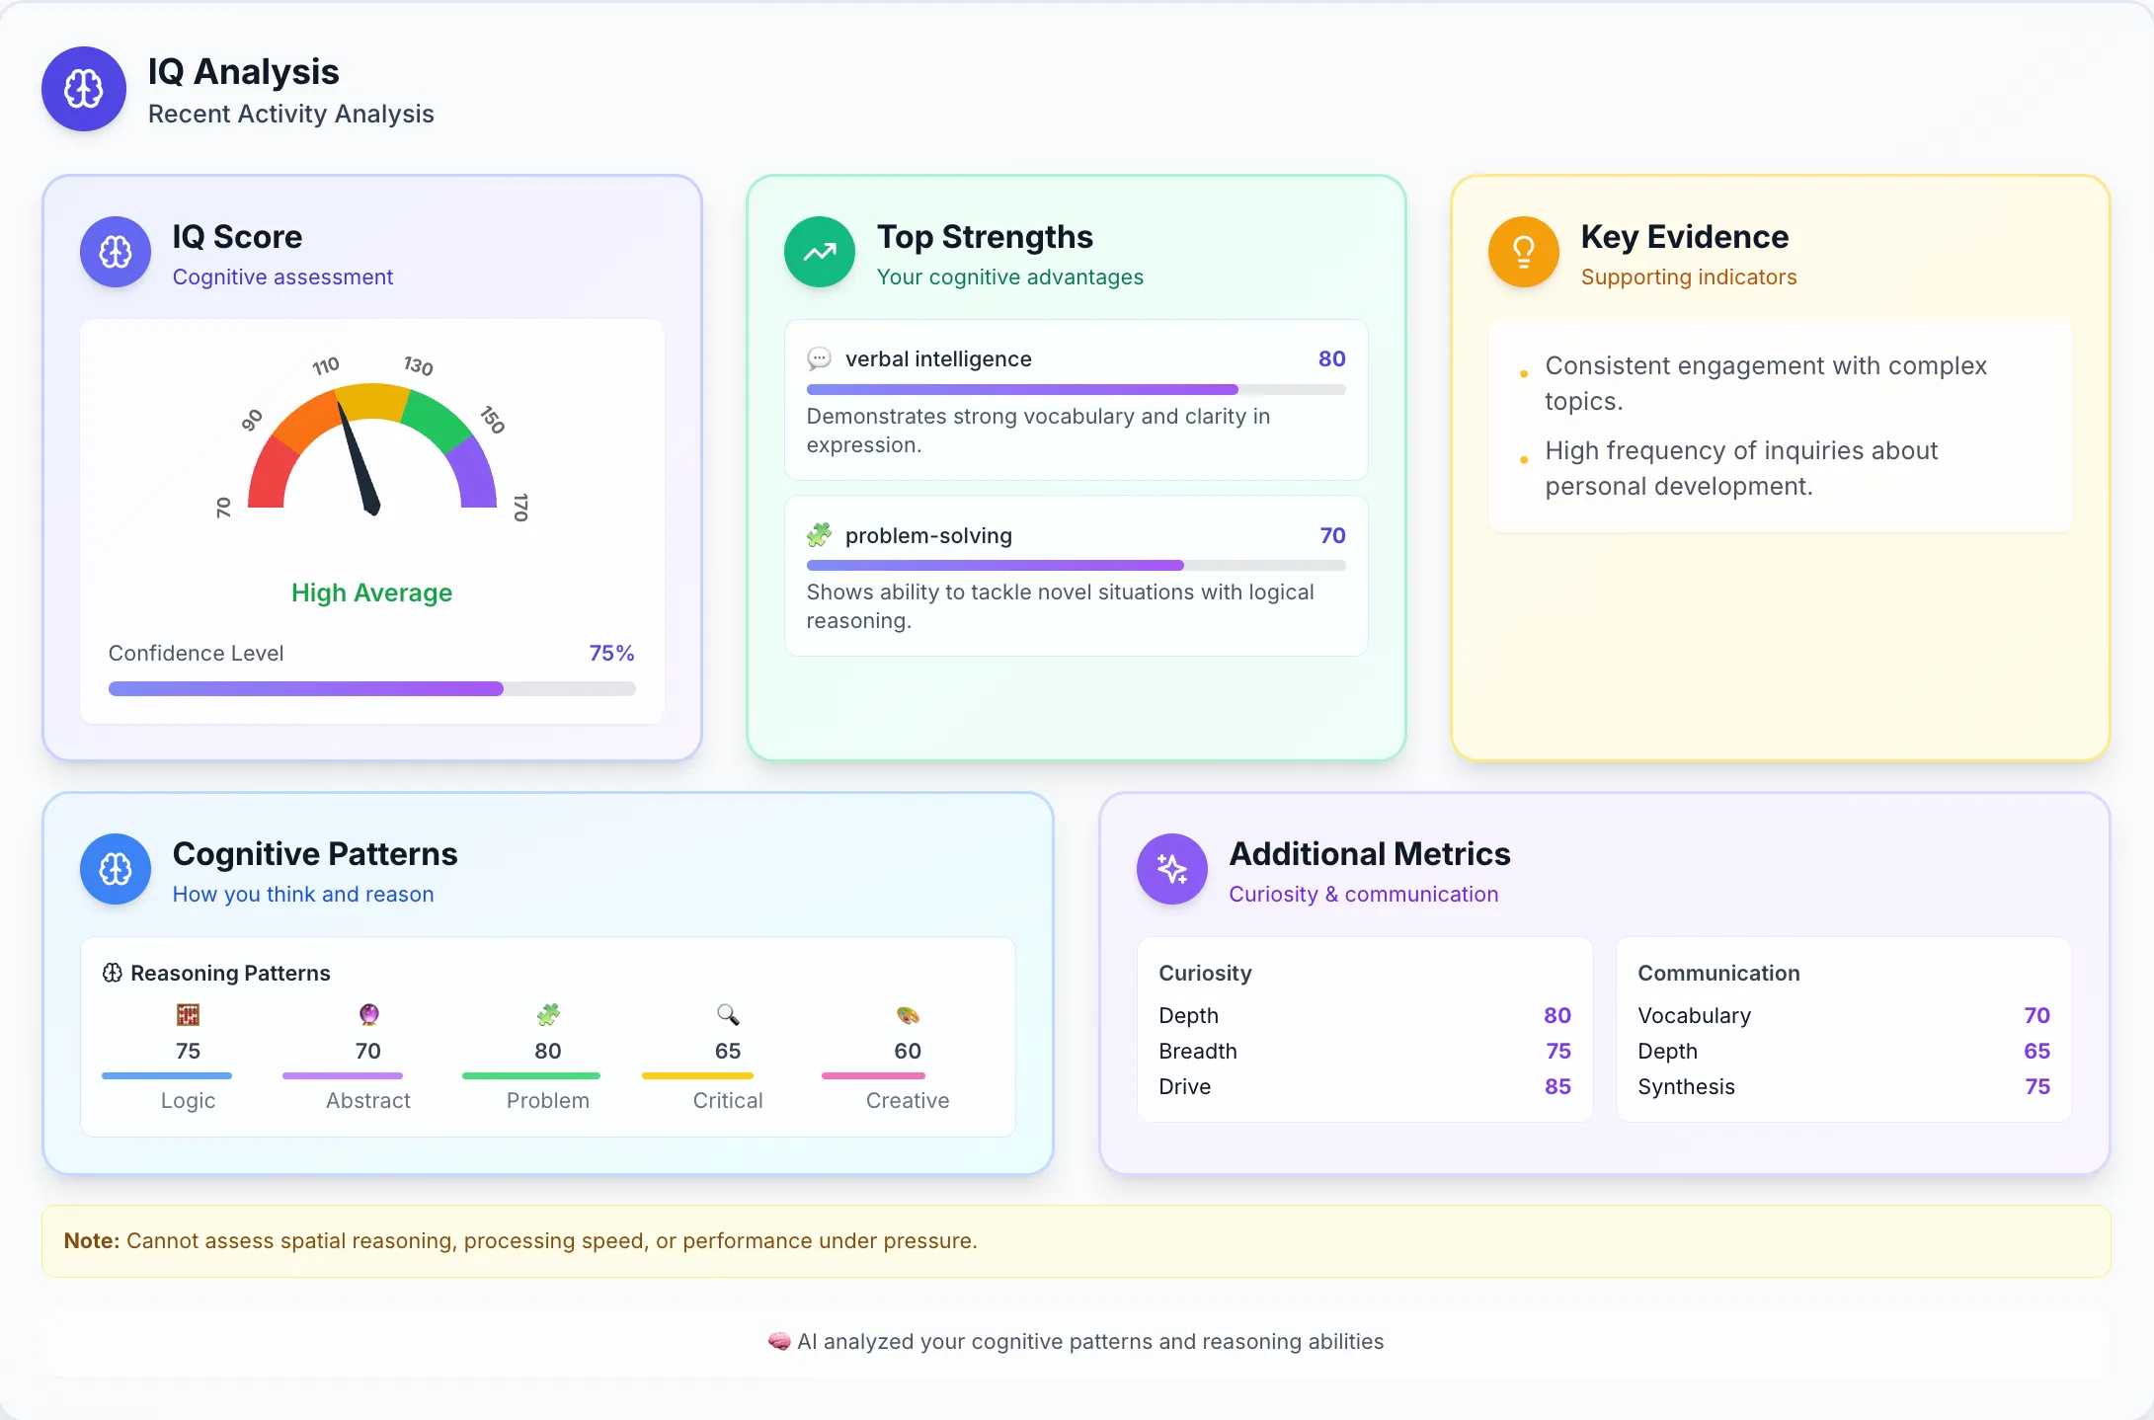This screenshot has height=1420, width=2154.
Task: Click the brain icon in the IQ Analysis header
Action: (83, 89)
